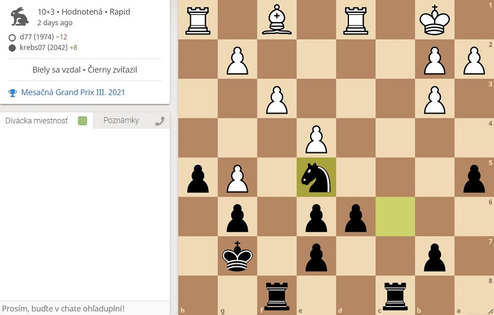Select the black king on g7
Screen dimensions: 494x315
(237, 256)
